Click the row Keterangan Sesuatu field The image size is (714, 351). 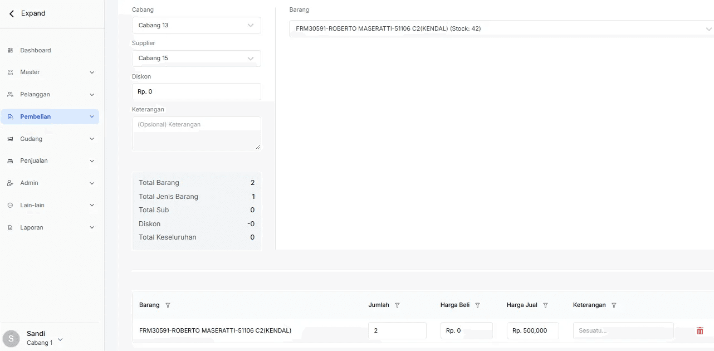pyautogui.click(x=623, y=330)
